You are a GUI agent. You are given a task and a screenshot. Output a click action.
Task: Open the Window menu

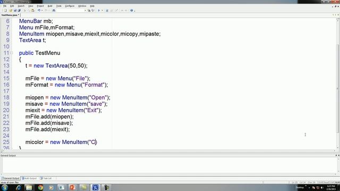(82, 6)
